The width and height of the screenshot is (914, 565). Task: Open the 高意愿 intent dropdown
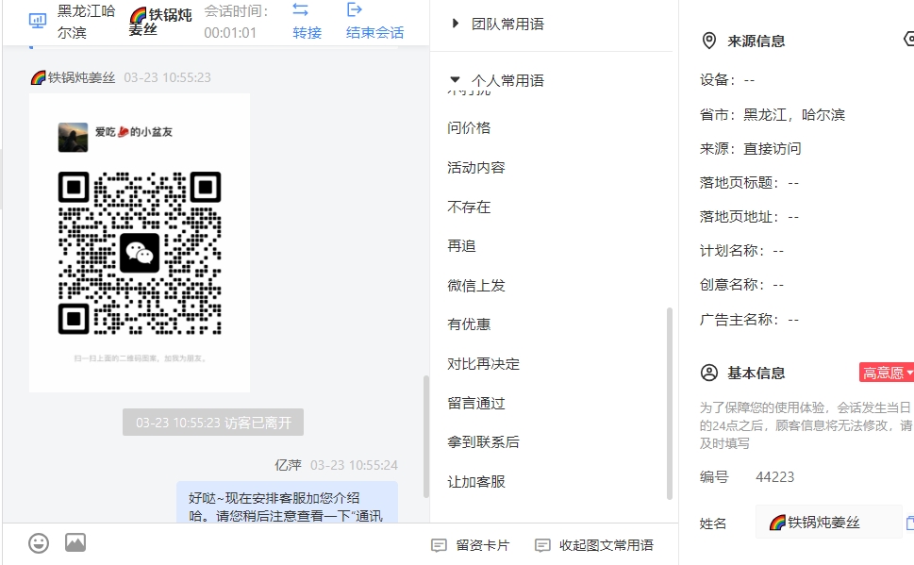(887, 373)
